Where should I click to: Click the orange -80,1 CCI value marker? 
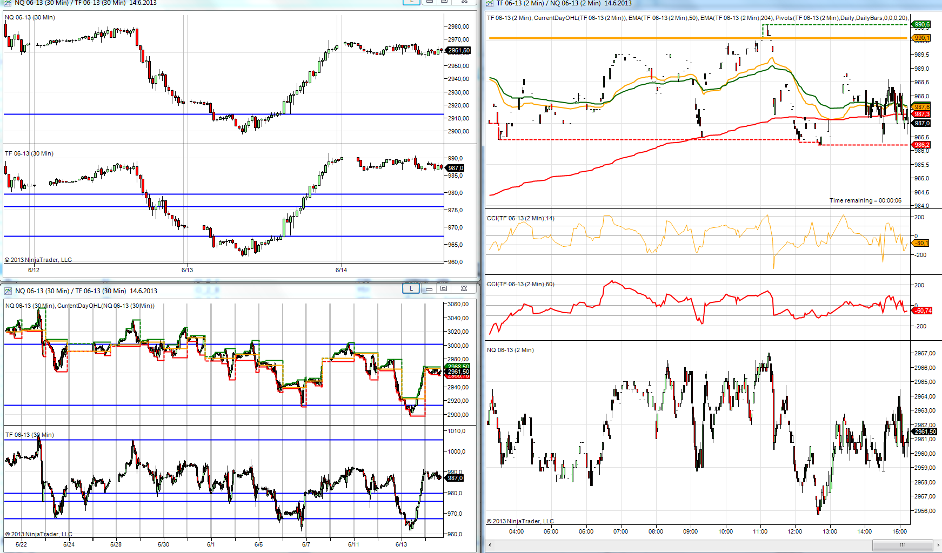tap(920, 243)
